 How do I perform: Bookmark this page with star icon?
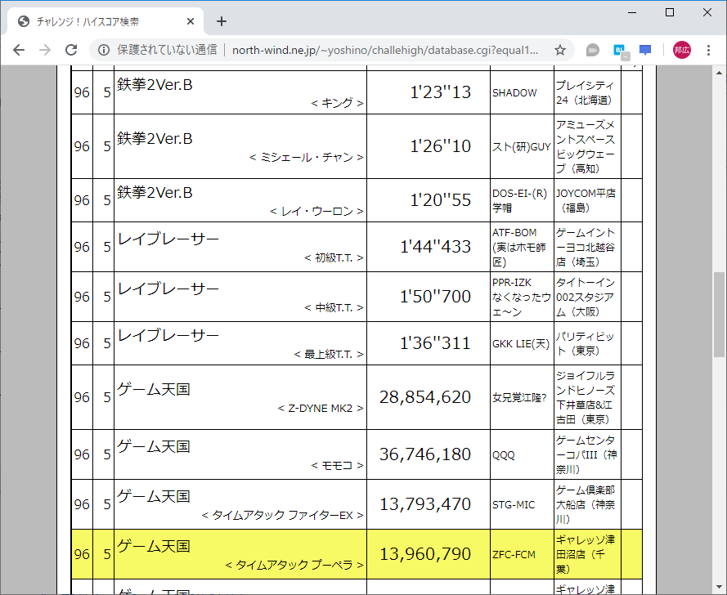pyautogui.click(x=560, y=50)
